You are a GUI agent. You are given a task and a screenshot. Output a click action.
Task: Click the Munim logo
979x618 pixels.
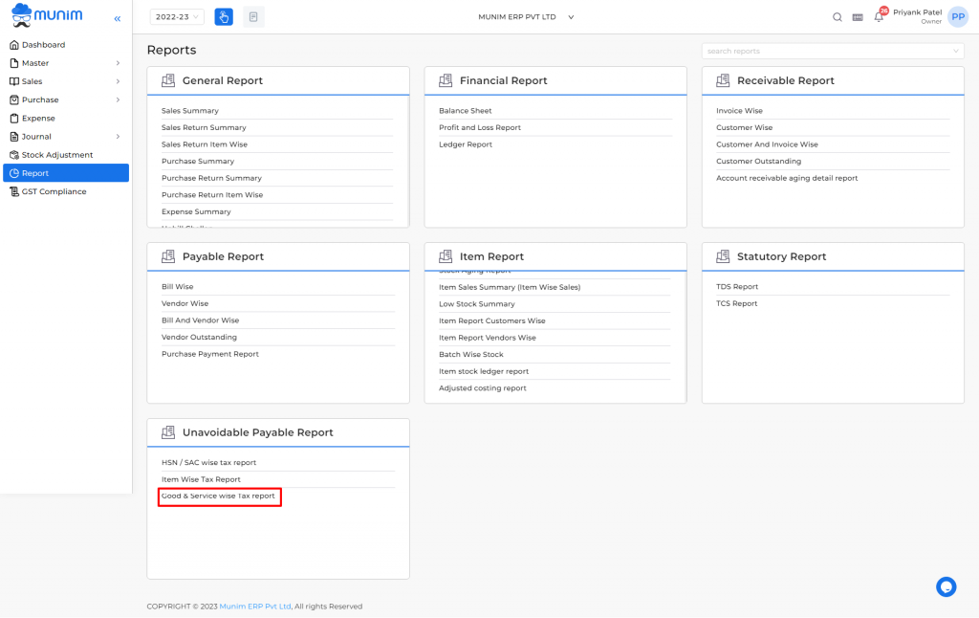click(47, 15)
